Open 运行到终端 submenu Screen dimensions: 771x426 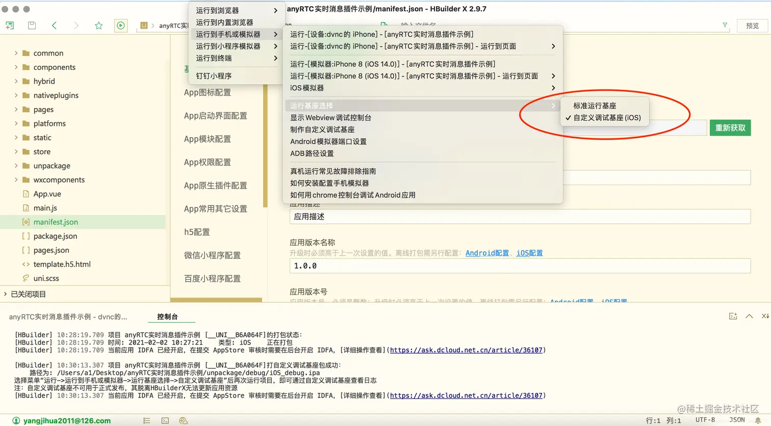coord(236,58)
